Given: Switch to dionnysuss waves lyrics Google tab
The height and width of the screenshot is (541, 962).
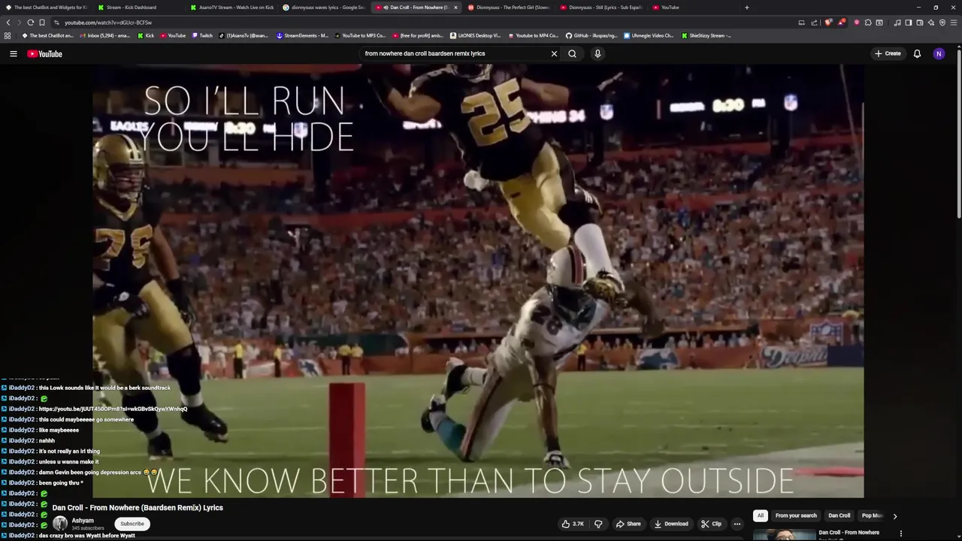Looking at the screenshot, I should tap(323, 8).
